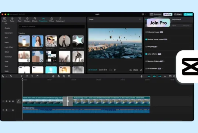The height and width of the screenshot is (133, 198).
Task: Open the Ratio button in Player
Action: [x=136, y=70]
